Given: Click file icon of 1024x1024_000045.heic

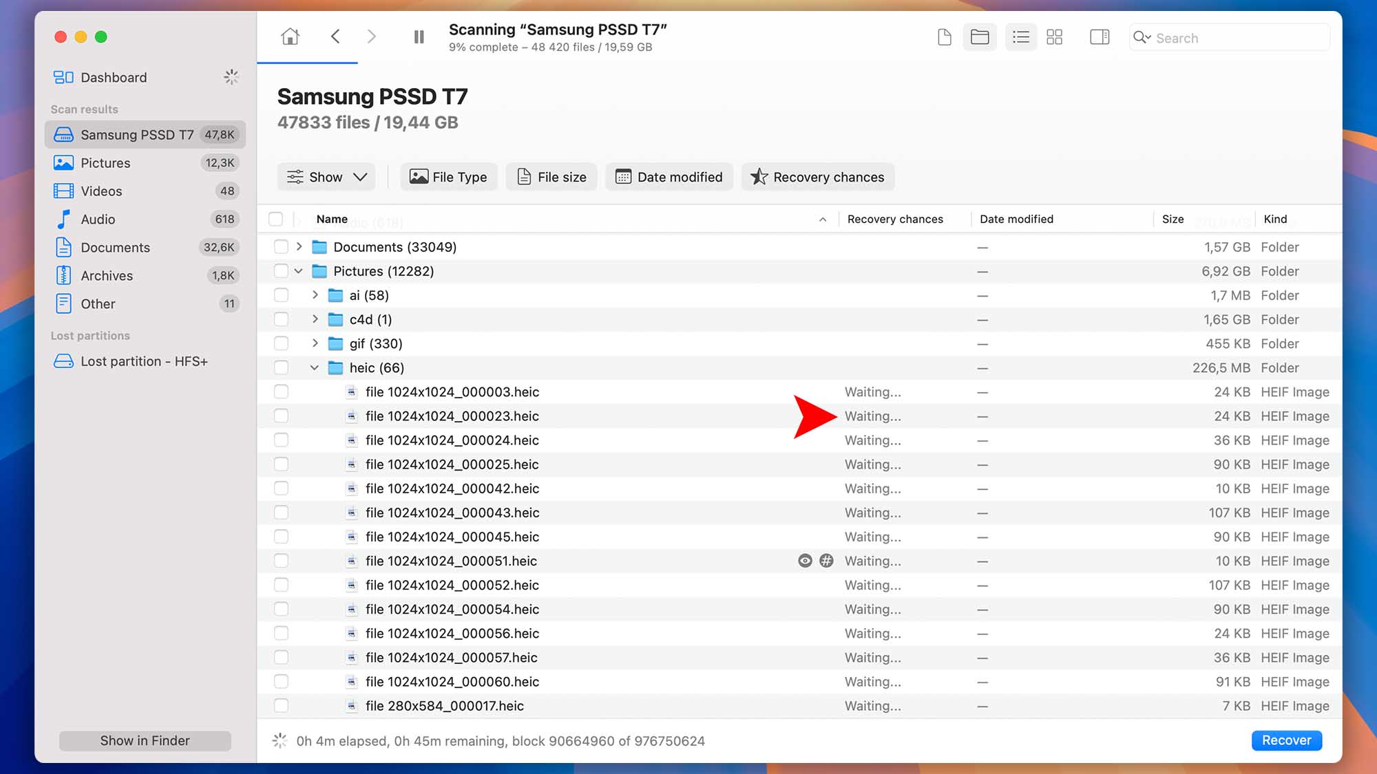Looking at the screenshot, I should click(x=352, y=537).
